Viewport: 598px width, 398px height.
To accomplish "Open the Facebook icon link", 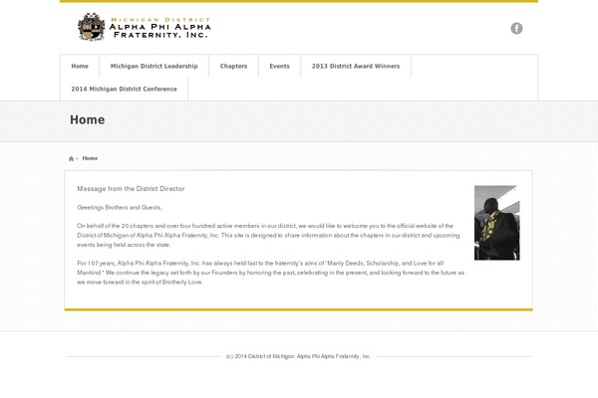I will (516, 28).
